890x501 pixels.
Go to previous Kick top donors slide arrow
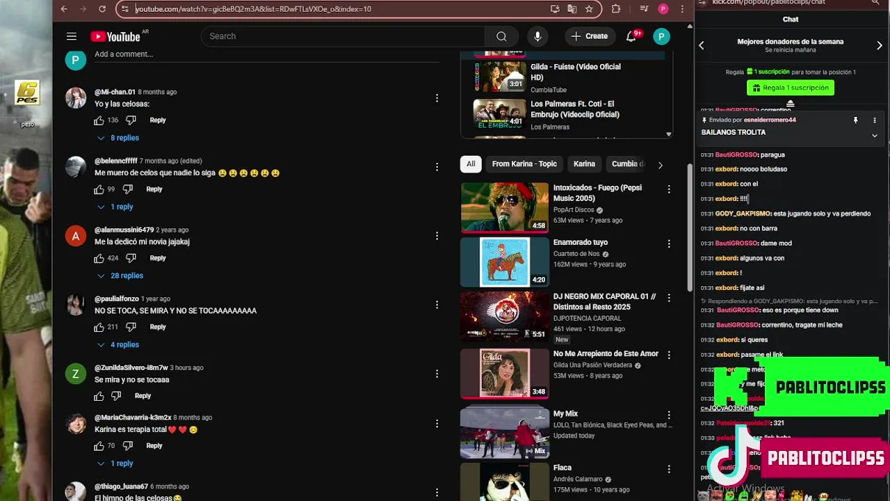click(x=702, y=45)
